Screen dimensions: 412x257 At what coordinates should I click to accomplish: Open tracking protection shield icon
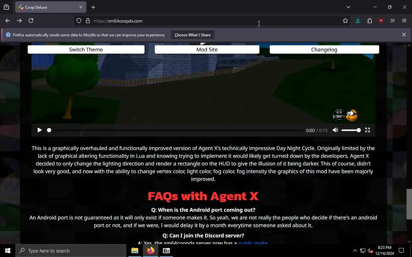[79, 21]
